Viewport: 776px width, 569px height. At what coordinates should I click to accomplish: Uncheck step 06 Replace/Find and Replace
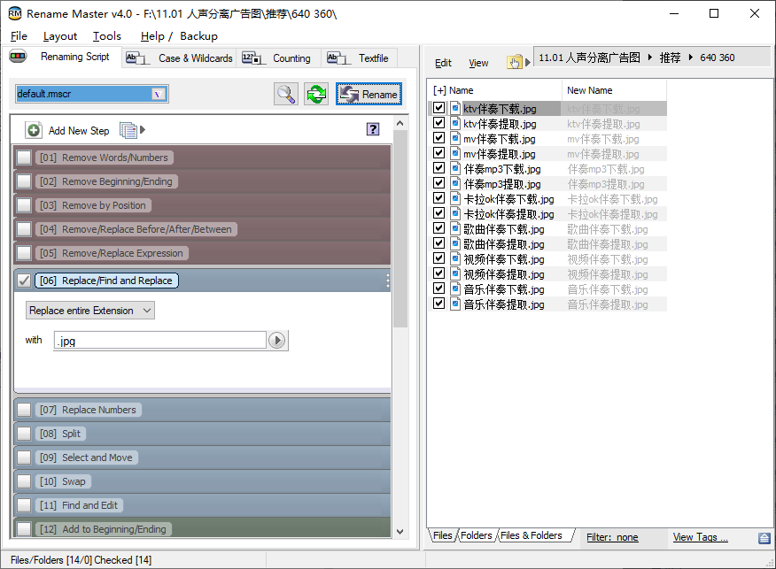24,281
